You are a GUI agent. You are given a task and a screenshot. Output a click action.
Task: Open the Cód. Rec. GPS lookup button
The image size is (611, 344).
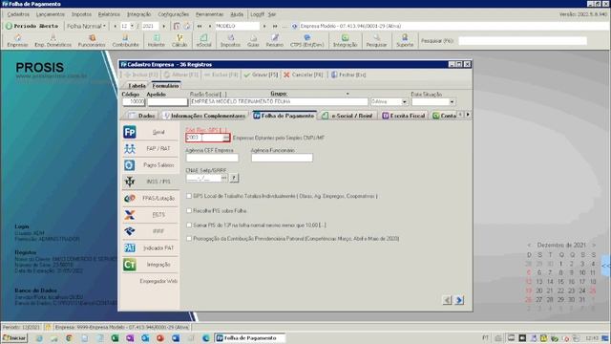pyautogui.click(x=226, y=138)
